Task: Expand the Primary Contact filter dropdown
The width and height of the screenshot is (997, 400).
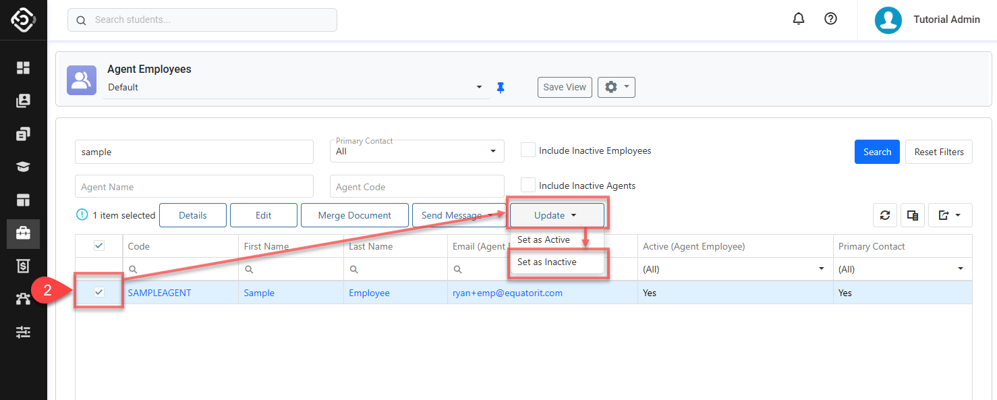Action: click(x=417, y=151)
